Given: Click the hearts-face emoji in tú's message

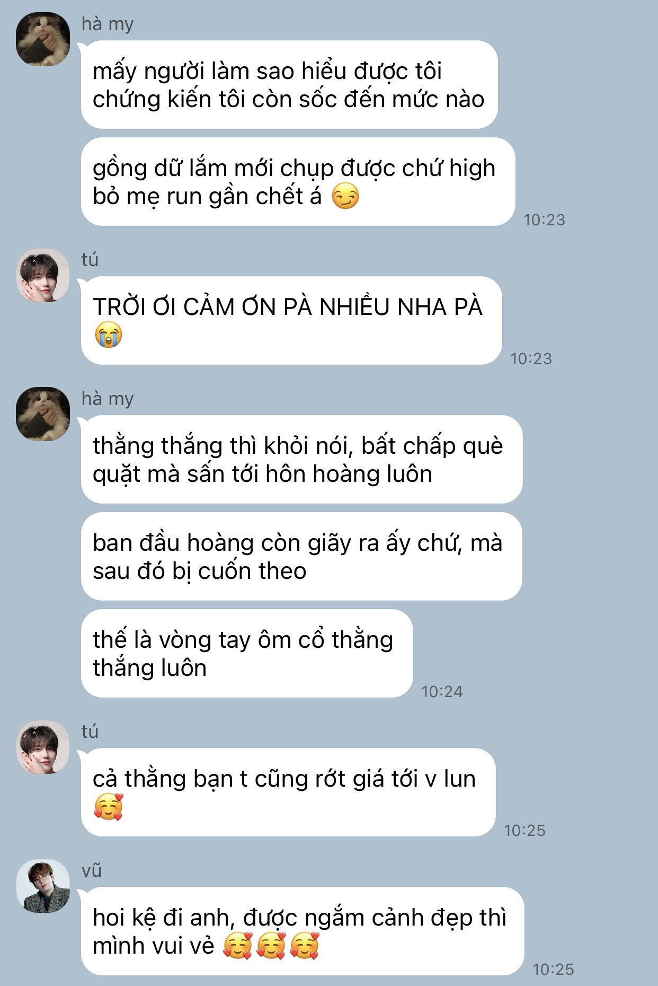Looking at the screenshot, I should click(109, 807).
